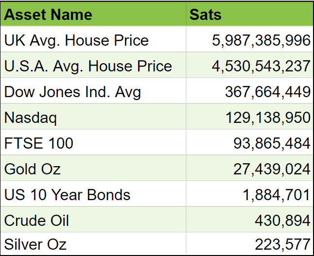The image size is (314, 256).
Task: Select the cell showing 1,884,701
Action: [x=276, y=195]
